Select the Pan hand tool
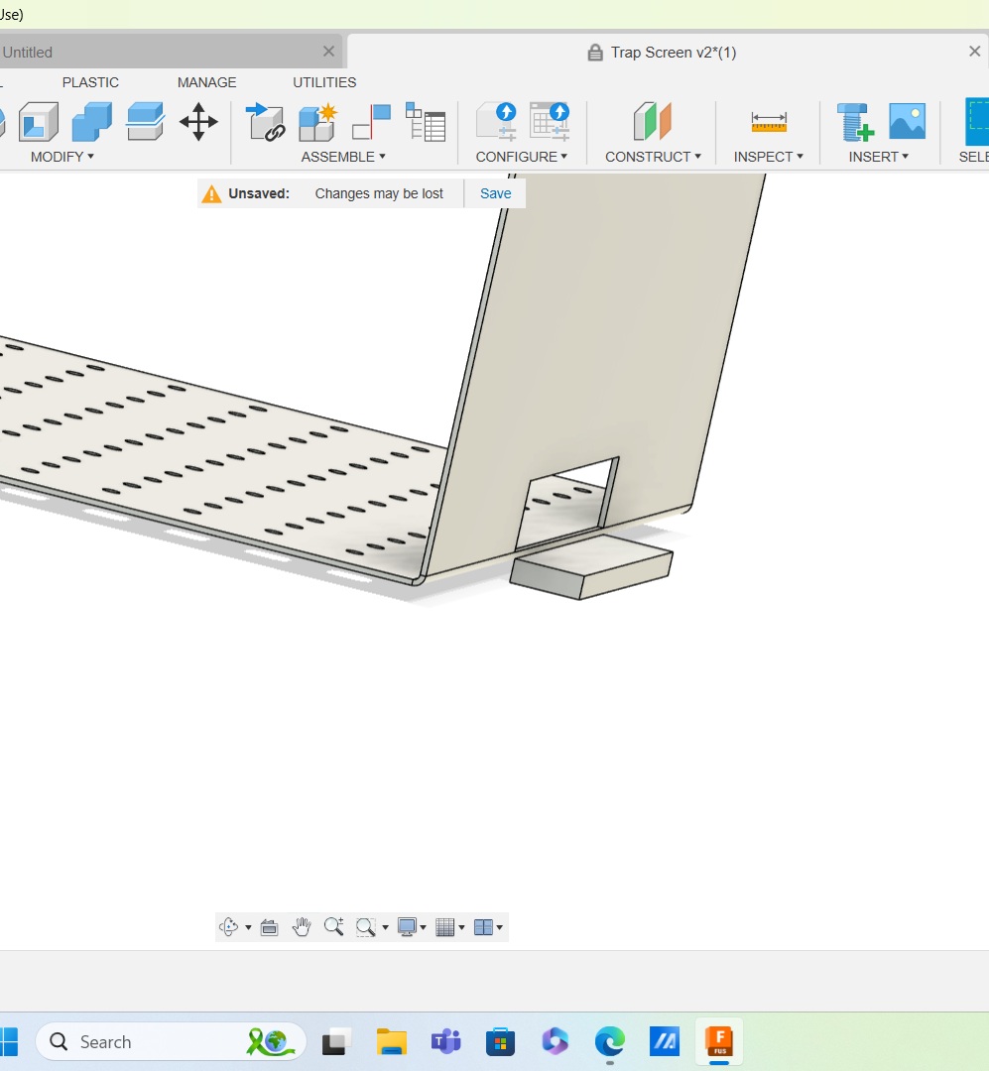The image size is (989, 1071). click(302, 927)
